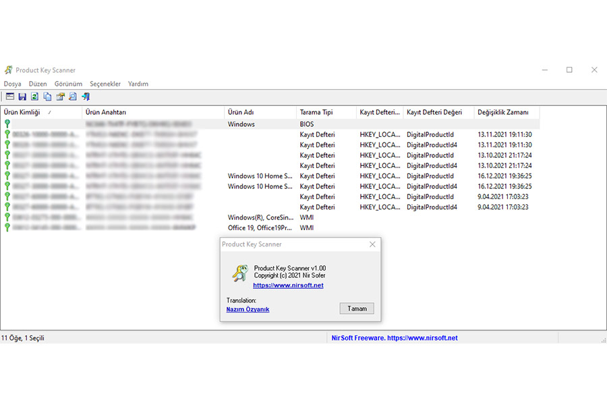Screen dimensions: 607x405
Task: Open advanced scan options from the toolbar
Action: point(10,97)
